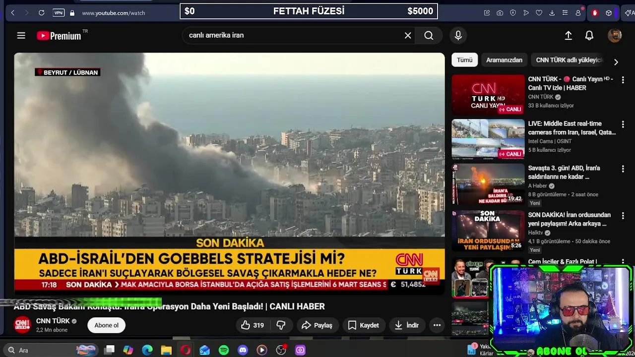Subscribe with the Abone ol button
This screenshot has width=635, height=357.
107,325
